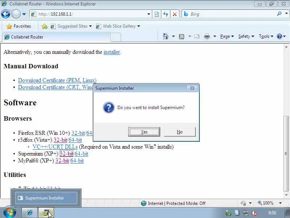The height and width of the screenshot is (218, 290).
Task: Expand the Home button dropdown arrow
Action: 173,36
